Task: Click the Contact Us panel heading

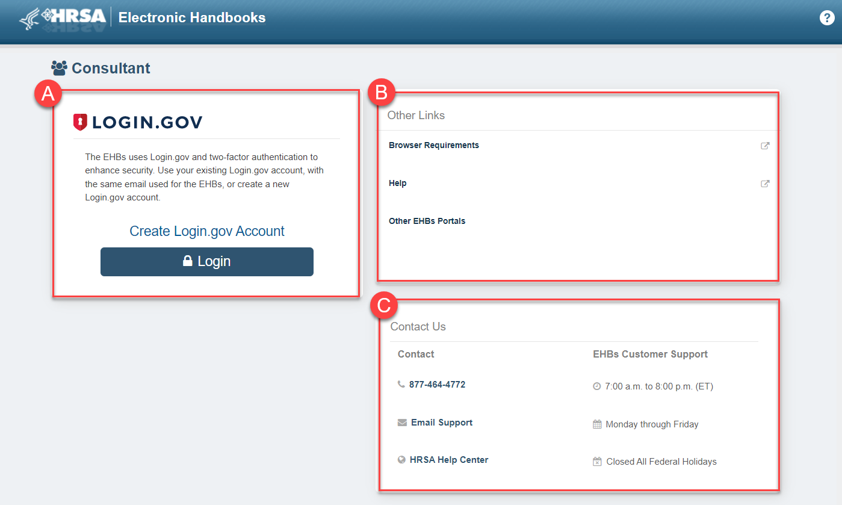Action: (418, 327)
